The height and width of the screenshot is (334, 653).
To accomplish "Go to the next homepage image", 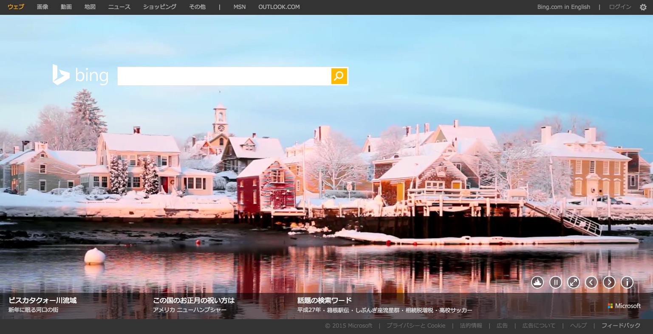I will point(609,282).
